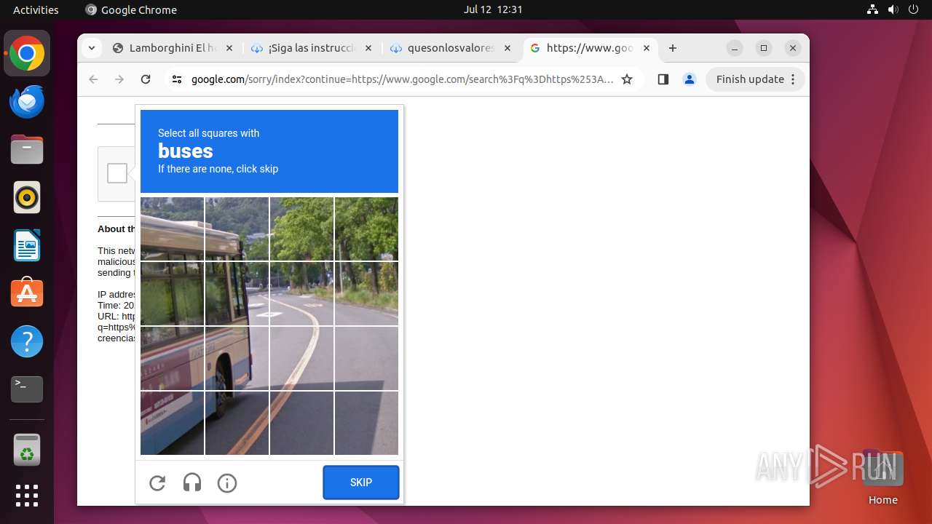The image size is (932, 524).
Task: Open volume icon in system tray
Action: coord(893,9)
